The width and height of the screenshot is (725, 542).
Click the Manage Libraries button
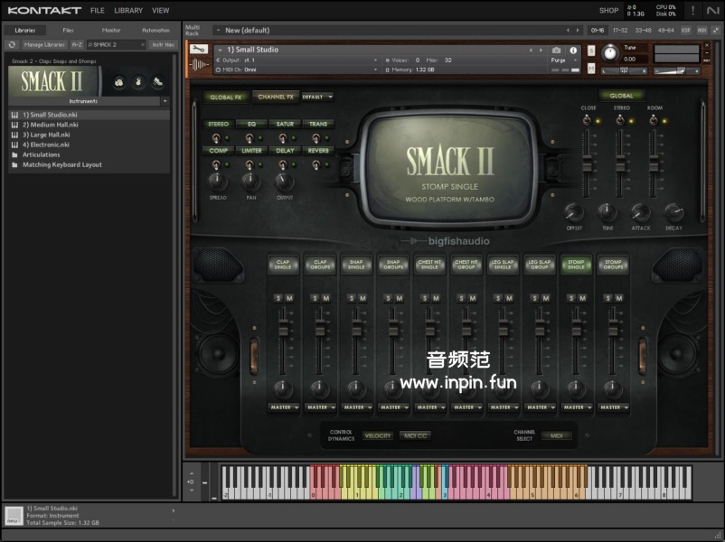pos(45,44)
